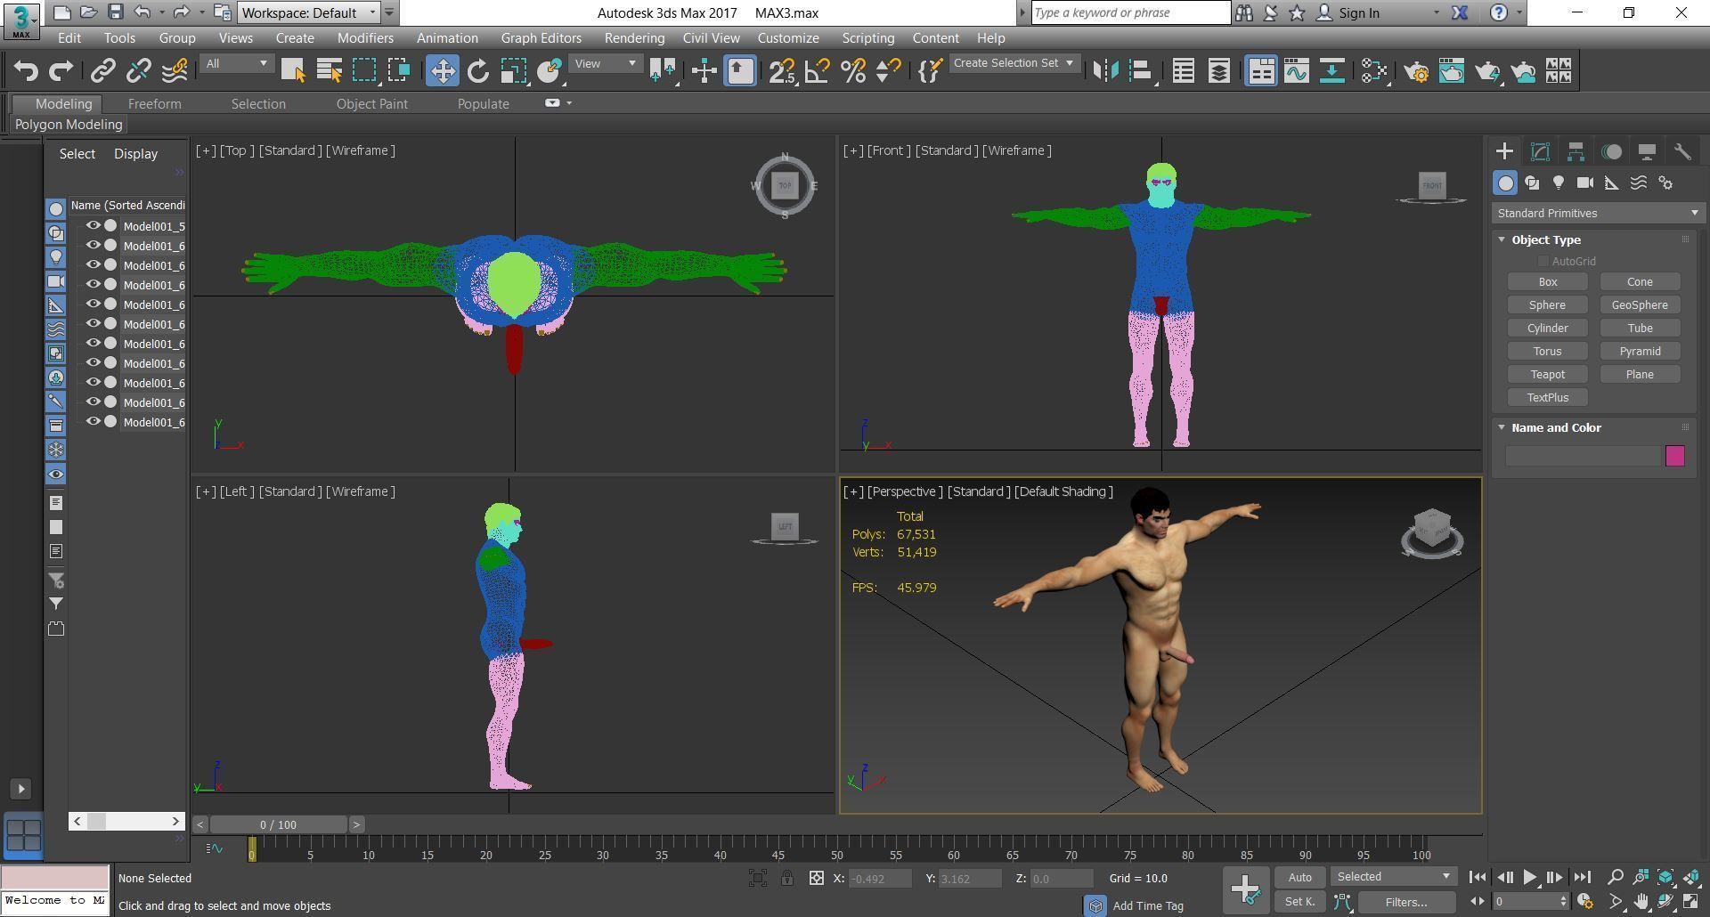Image resolution: width=1710 pixels, height=917 pixels.
Task: Click the Mirror tool icon
Action: click(1105, 71)
